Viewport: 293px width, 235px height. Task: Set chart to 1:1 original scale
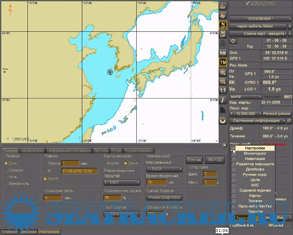click(223, 91)
